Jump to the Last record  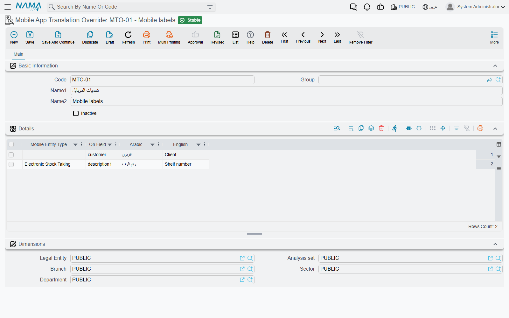click(337, 37)
